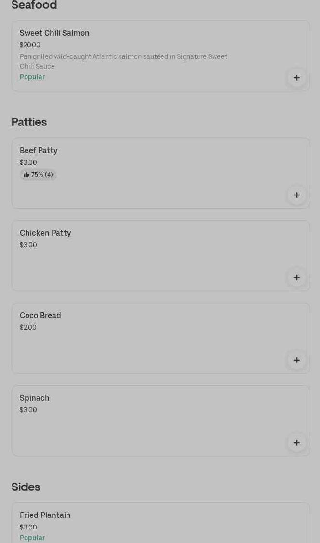Add Coco Bread using its plus icon
The image size is (320, 543).
point(296,360)
